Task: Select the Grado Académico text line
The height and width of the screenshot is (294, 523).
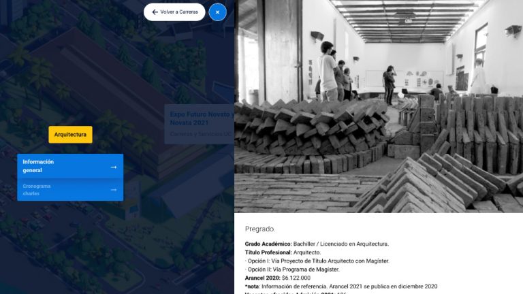Action: pyautogui.click(x=317, y=244)
